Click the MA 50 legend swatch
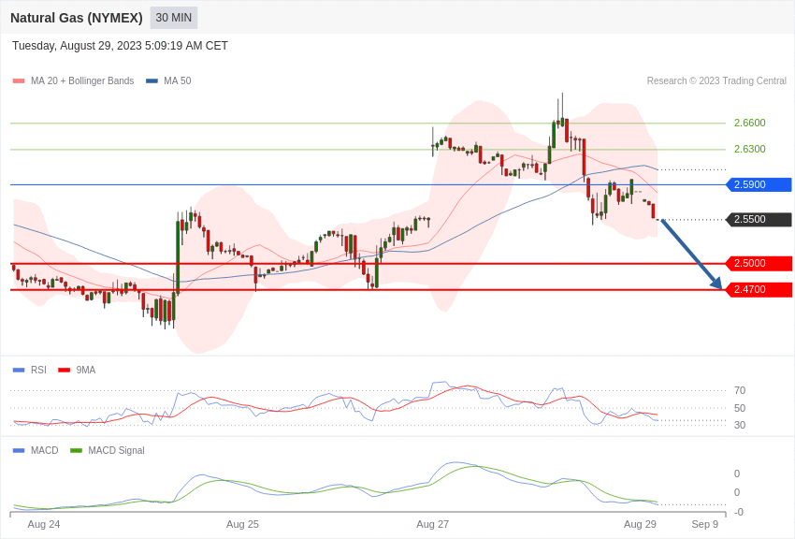The width and height of the screenshot is (795, 539). pos(152,81)
